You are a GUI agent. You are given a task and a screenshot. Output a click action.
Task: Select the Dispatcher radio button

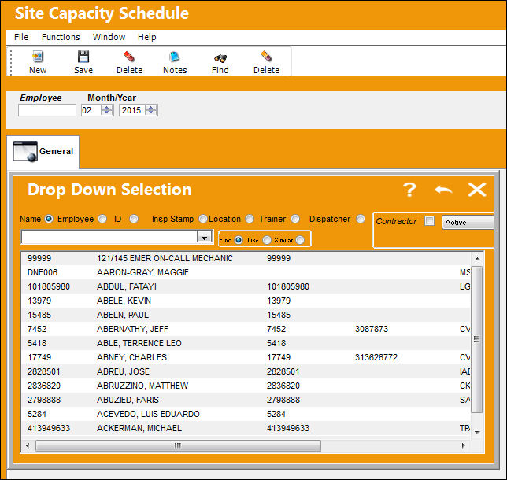coord(361,220)
